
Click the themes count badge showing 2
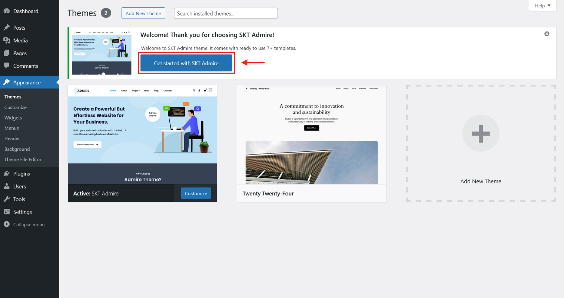(106, 13)
